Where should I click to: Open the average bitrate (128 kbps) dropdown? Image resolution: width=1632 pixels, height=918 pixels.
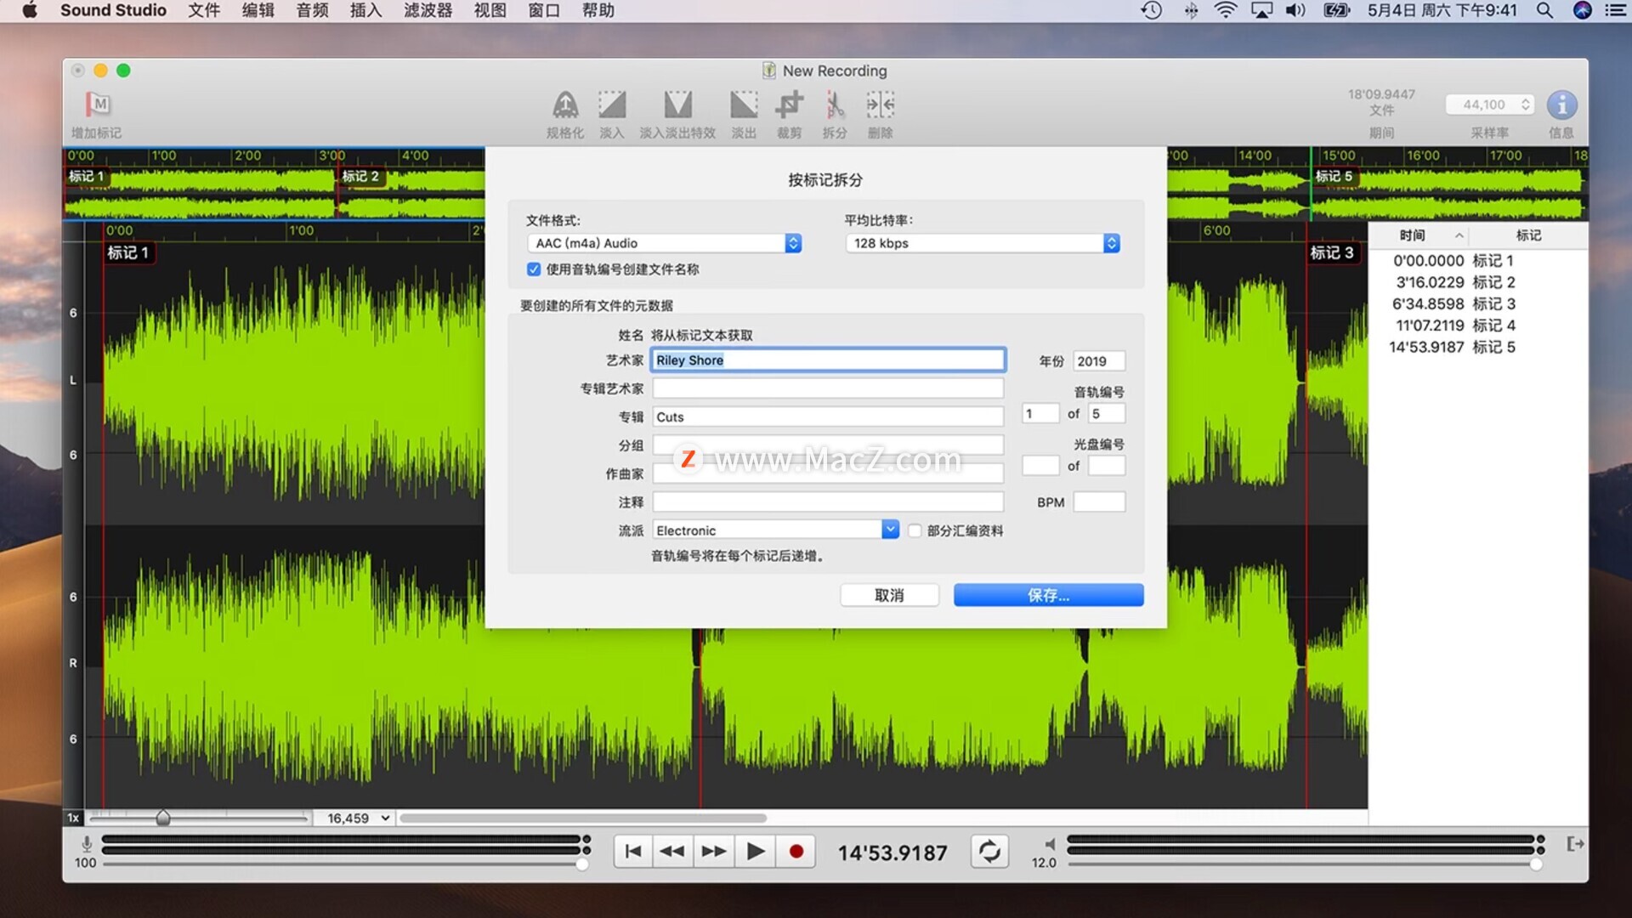(x=983, y=243)
